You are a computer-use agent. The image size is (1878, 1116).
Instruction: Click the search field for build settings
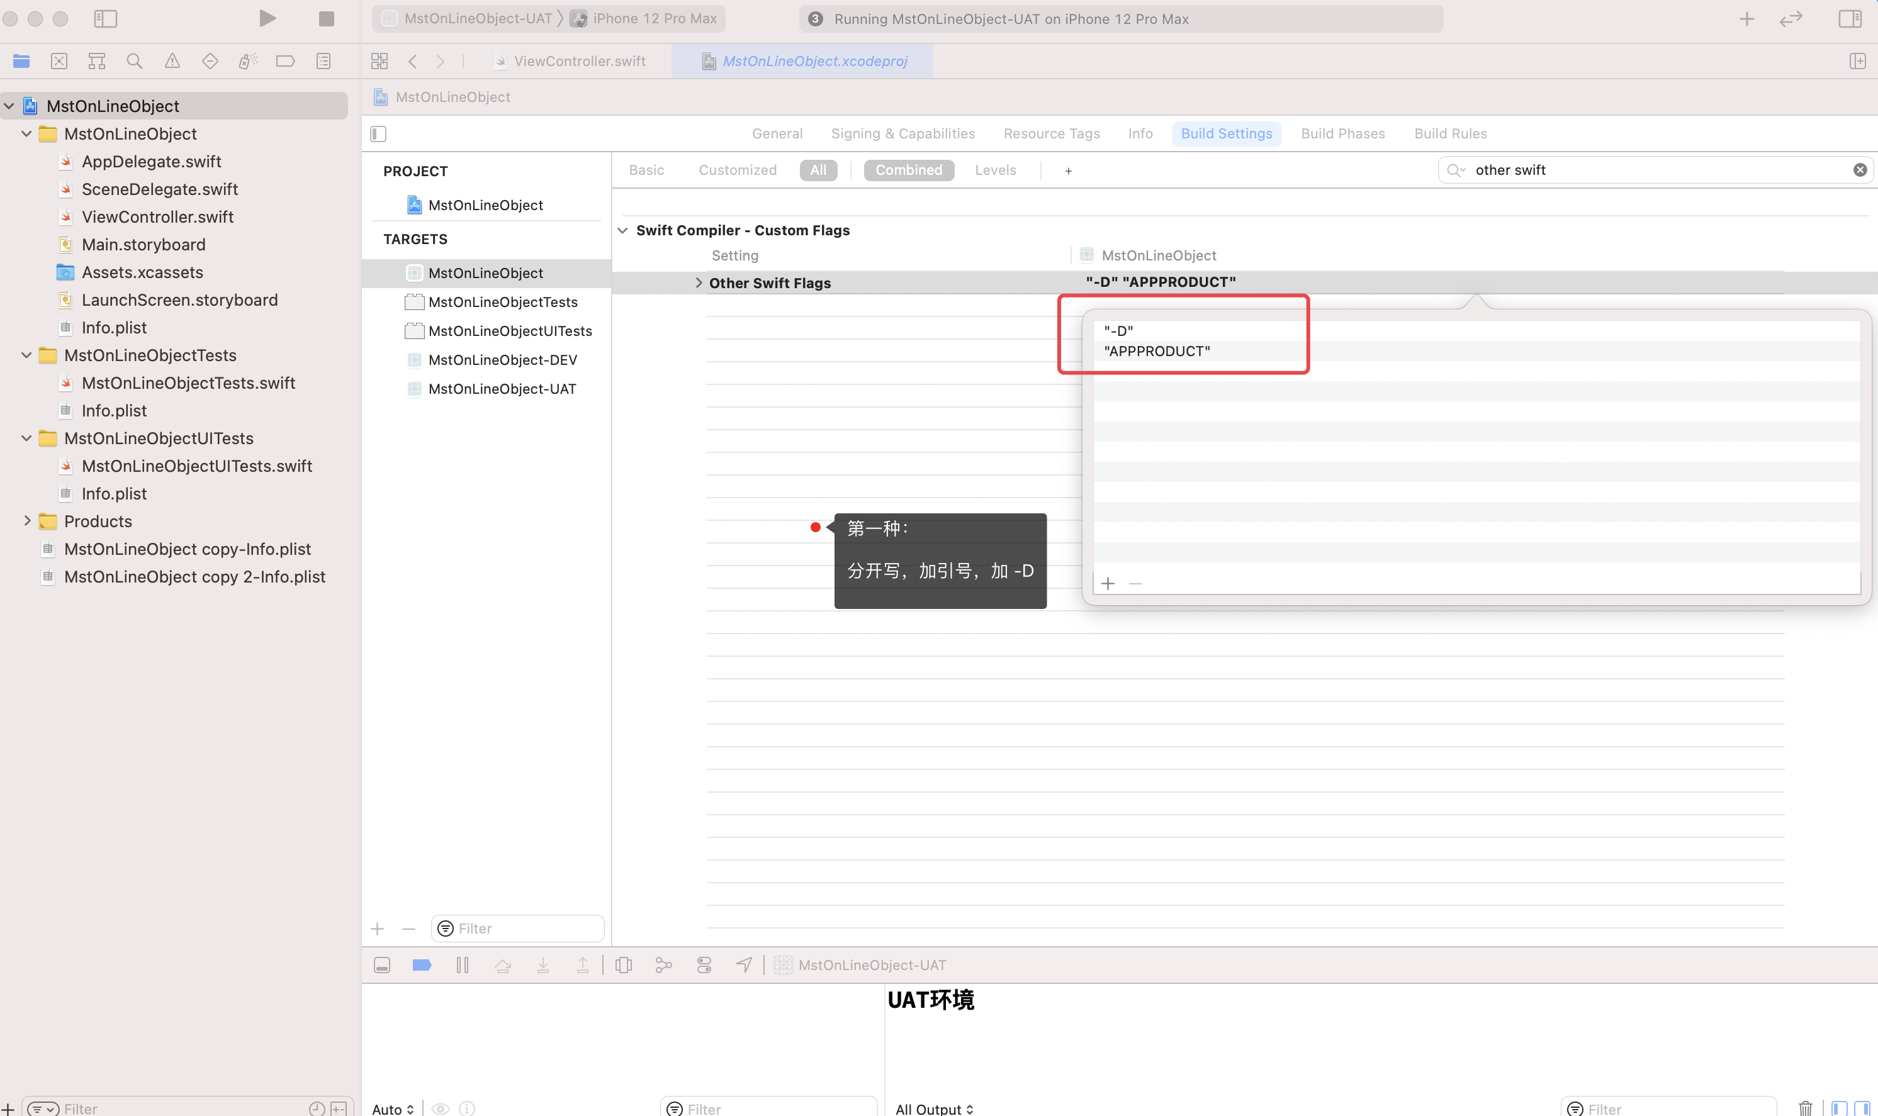(1655, 169)
